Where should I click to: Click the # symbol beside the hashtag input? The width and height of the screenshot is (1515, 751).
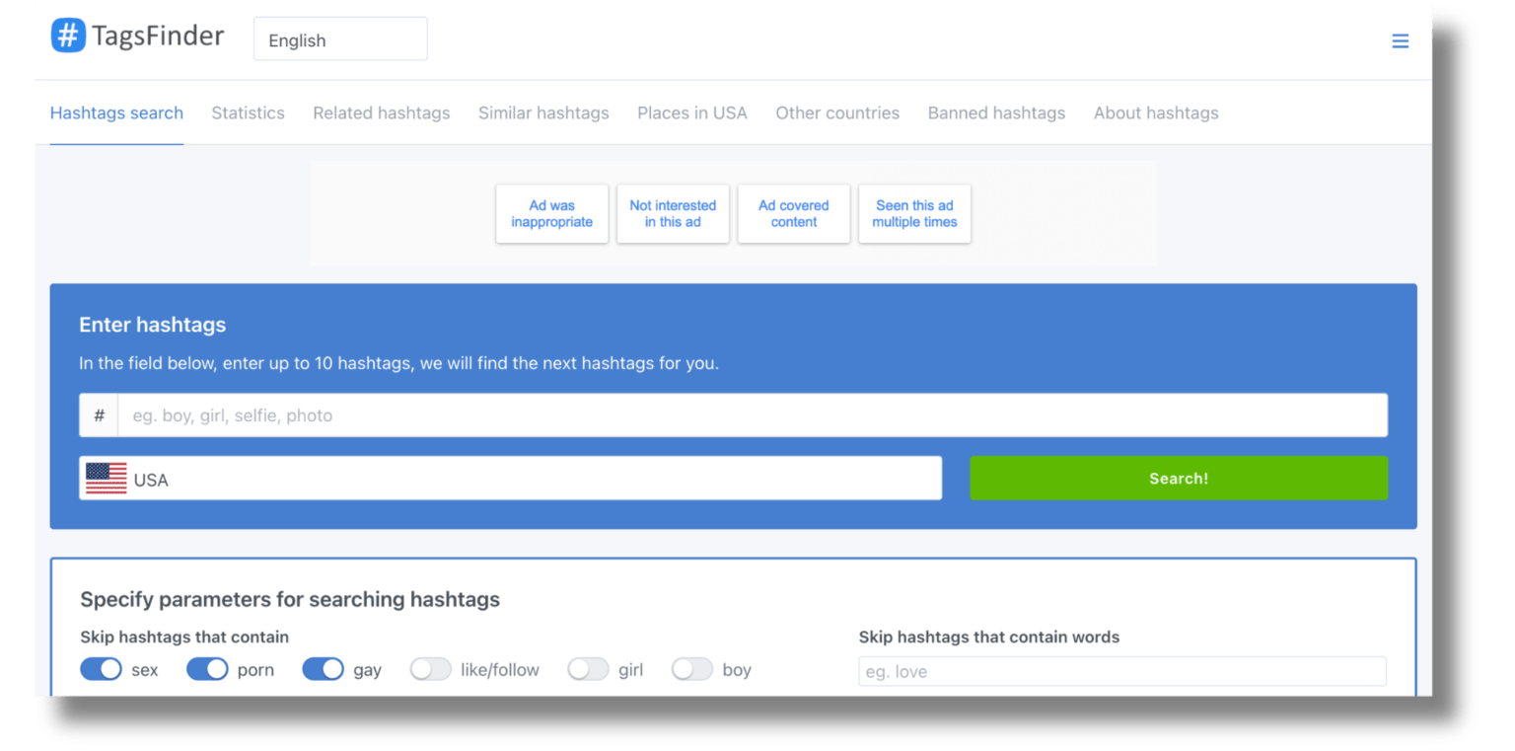click(99, 414)
